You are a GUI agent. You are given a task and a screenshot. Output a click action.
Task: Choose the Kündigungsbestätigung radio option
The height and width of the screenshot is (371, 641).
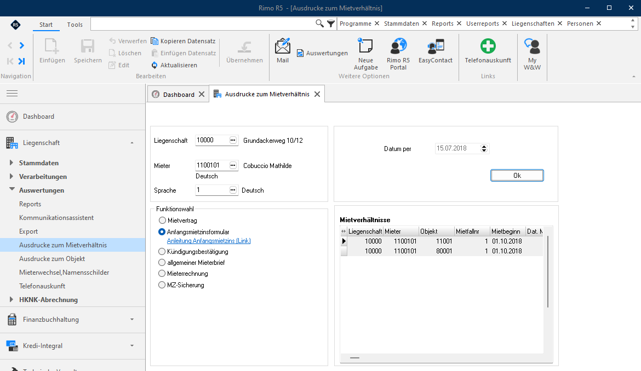click(162, 251)
